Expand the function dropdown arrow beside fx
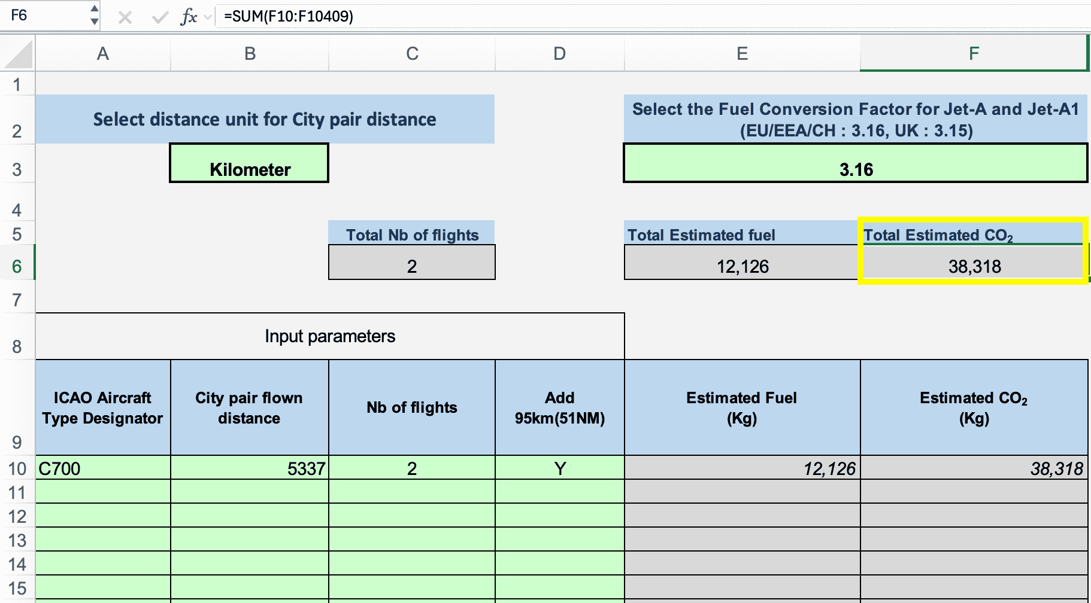This screenshot has height=603, width=1091. (208, 17)
